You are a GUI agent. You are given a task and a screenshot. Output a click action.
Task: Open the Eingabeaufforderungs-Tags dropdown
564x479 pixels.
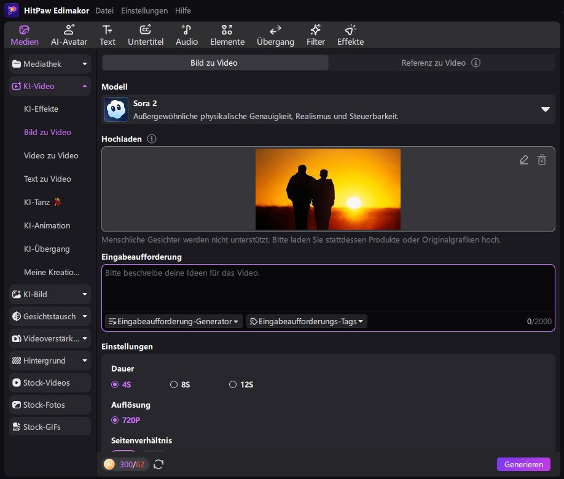[307, 322]
